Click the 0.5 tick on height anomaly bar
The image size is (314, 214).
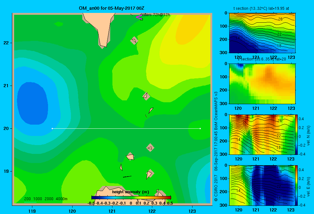170,203
